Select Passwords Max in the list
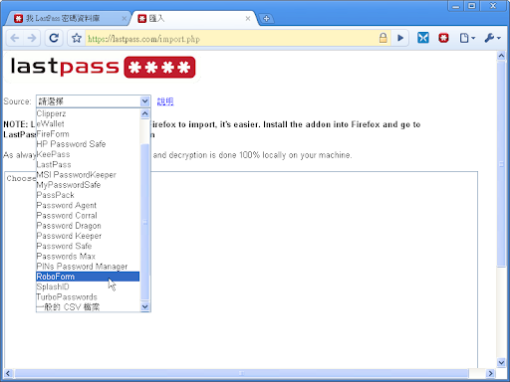Screen dimensions: 510x382 click(88, 257)
